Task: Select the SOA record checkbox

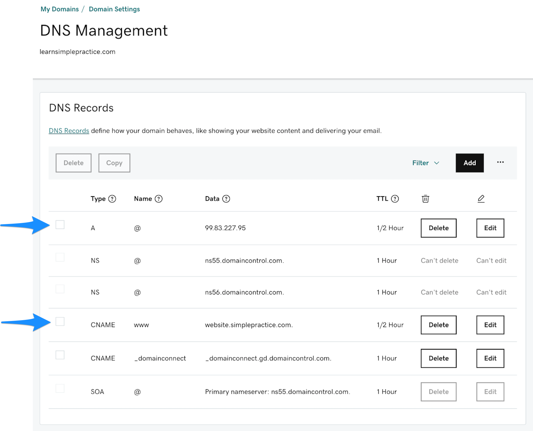Action: (60, 388)
